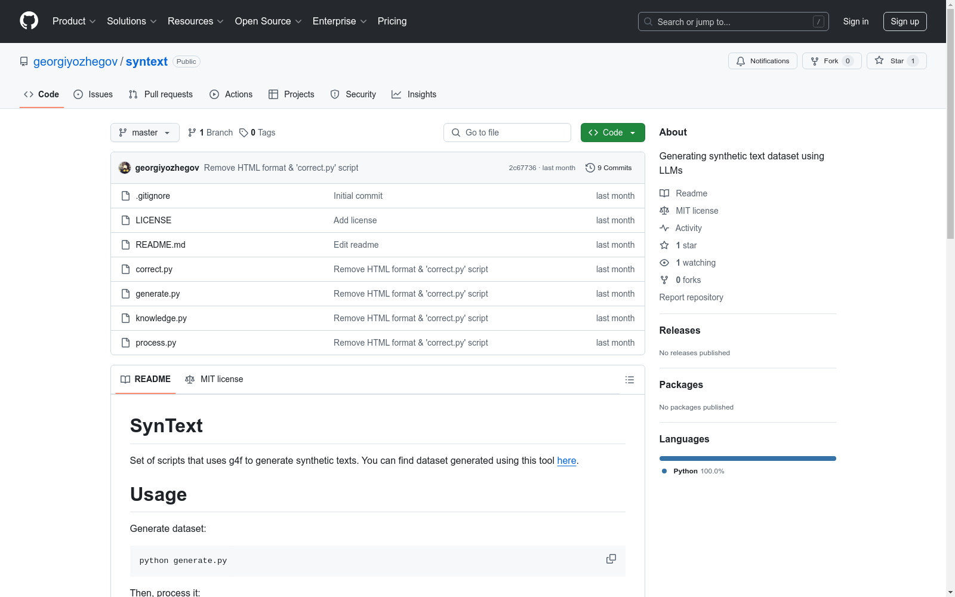Click the repository icon beside georgiyozhegov
Image resolution: width=955 pixels, height=597 pixels.
24,61
